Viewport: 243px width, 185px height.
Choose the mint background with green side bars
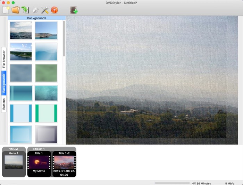pyautogui.click(x=46, y=113)
